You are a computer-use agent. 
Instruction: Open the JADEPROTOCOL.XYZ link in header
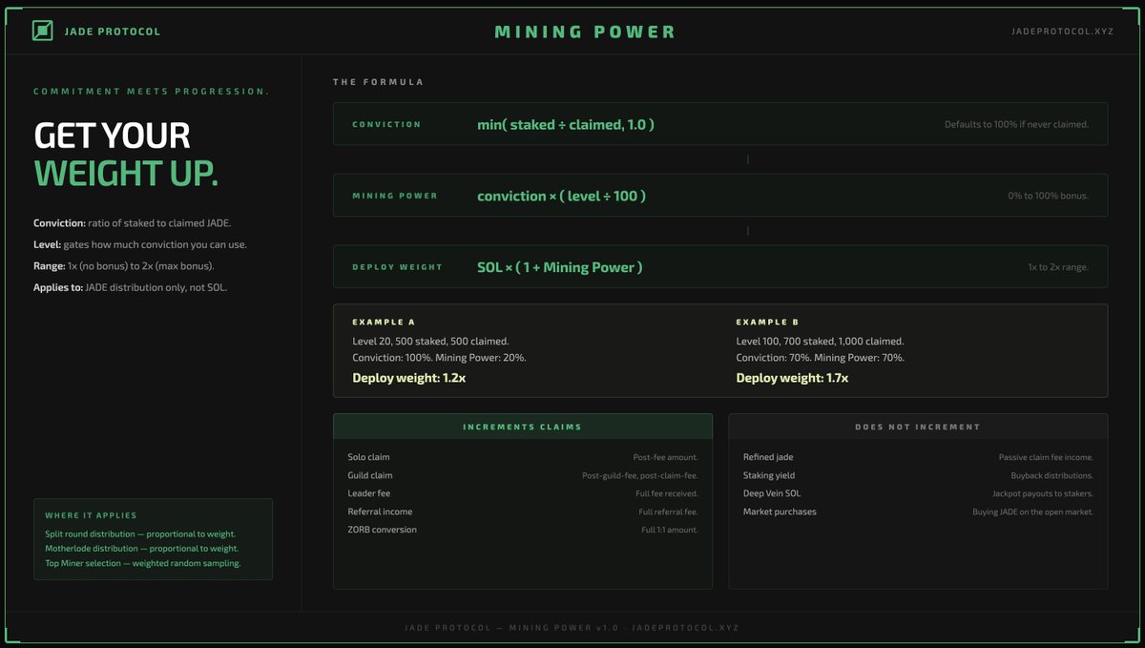click(1061, 31)
